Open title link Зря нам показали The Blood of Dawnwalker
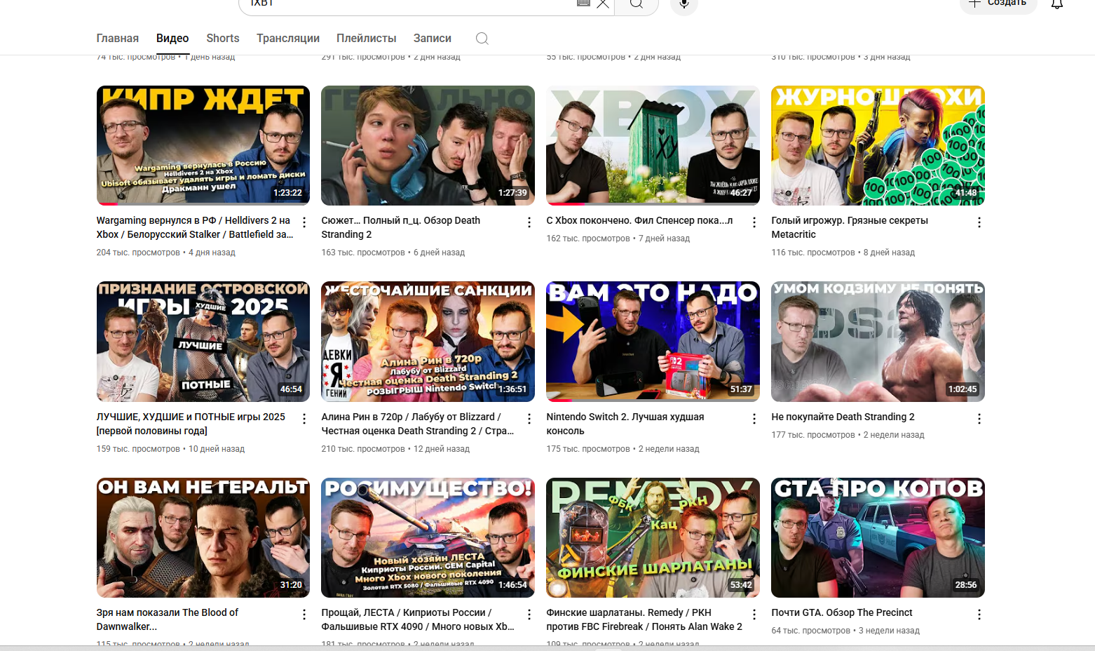Screen dimensions: 1095x651 [x=168, y=619]
